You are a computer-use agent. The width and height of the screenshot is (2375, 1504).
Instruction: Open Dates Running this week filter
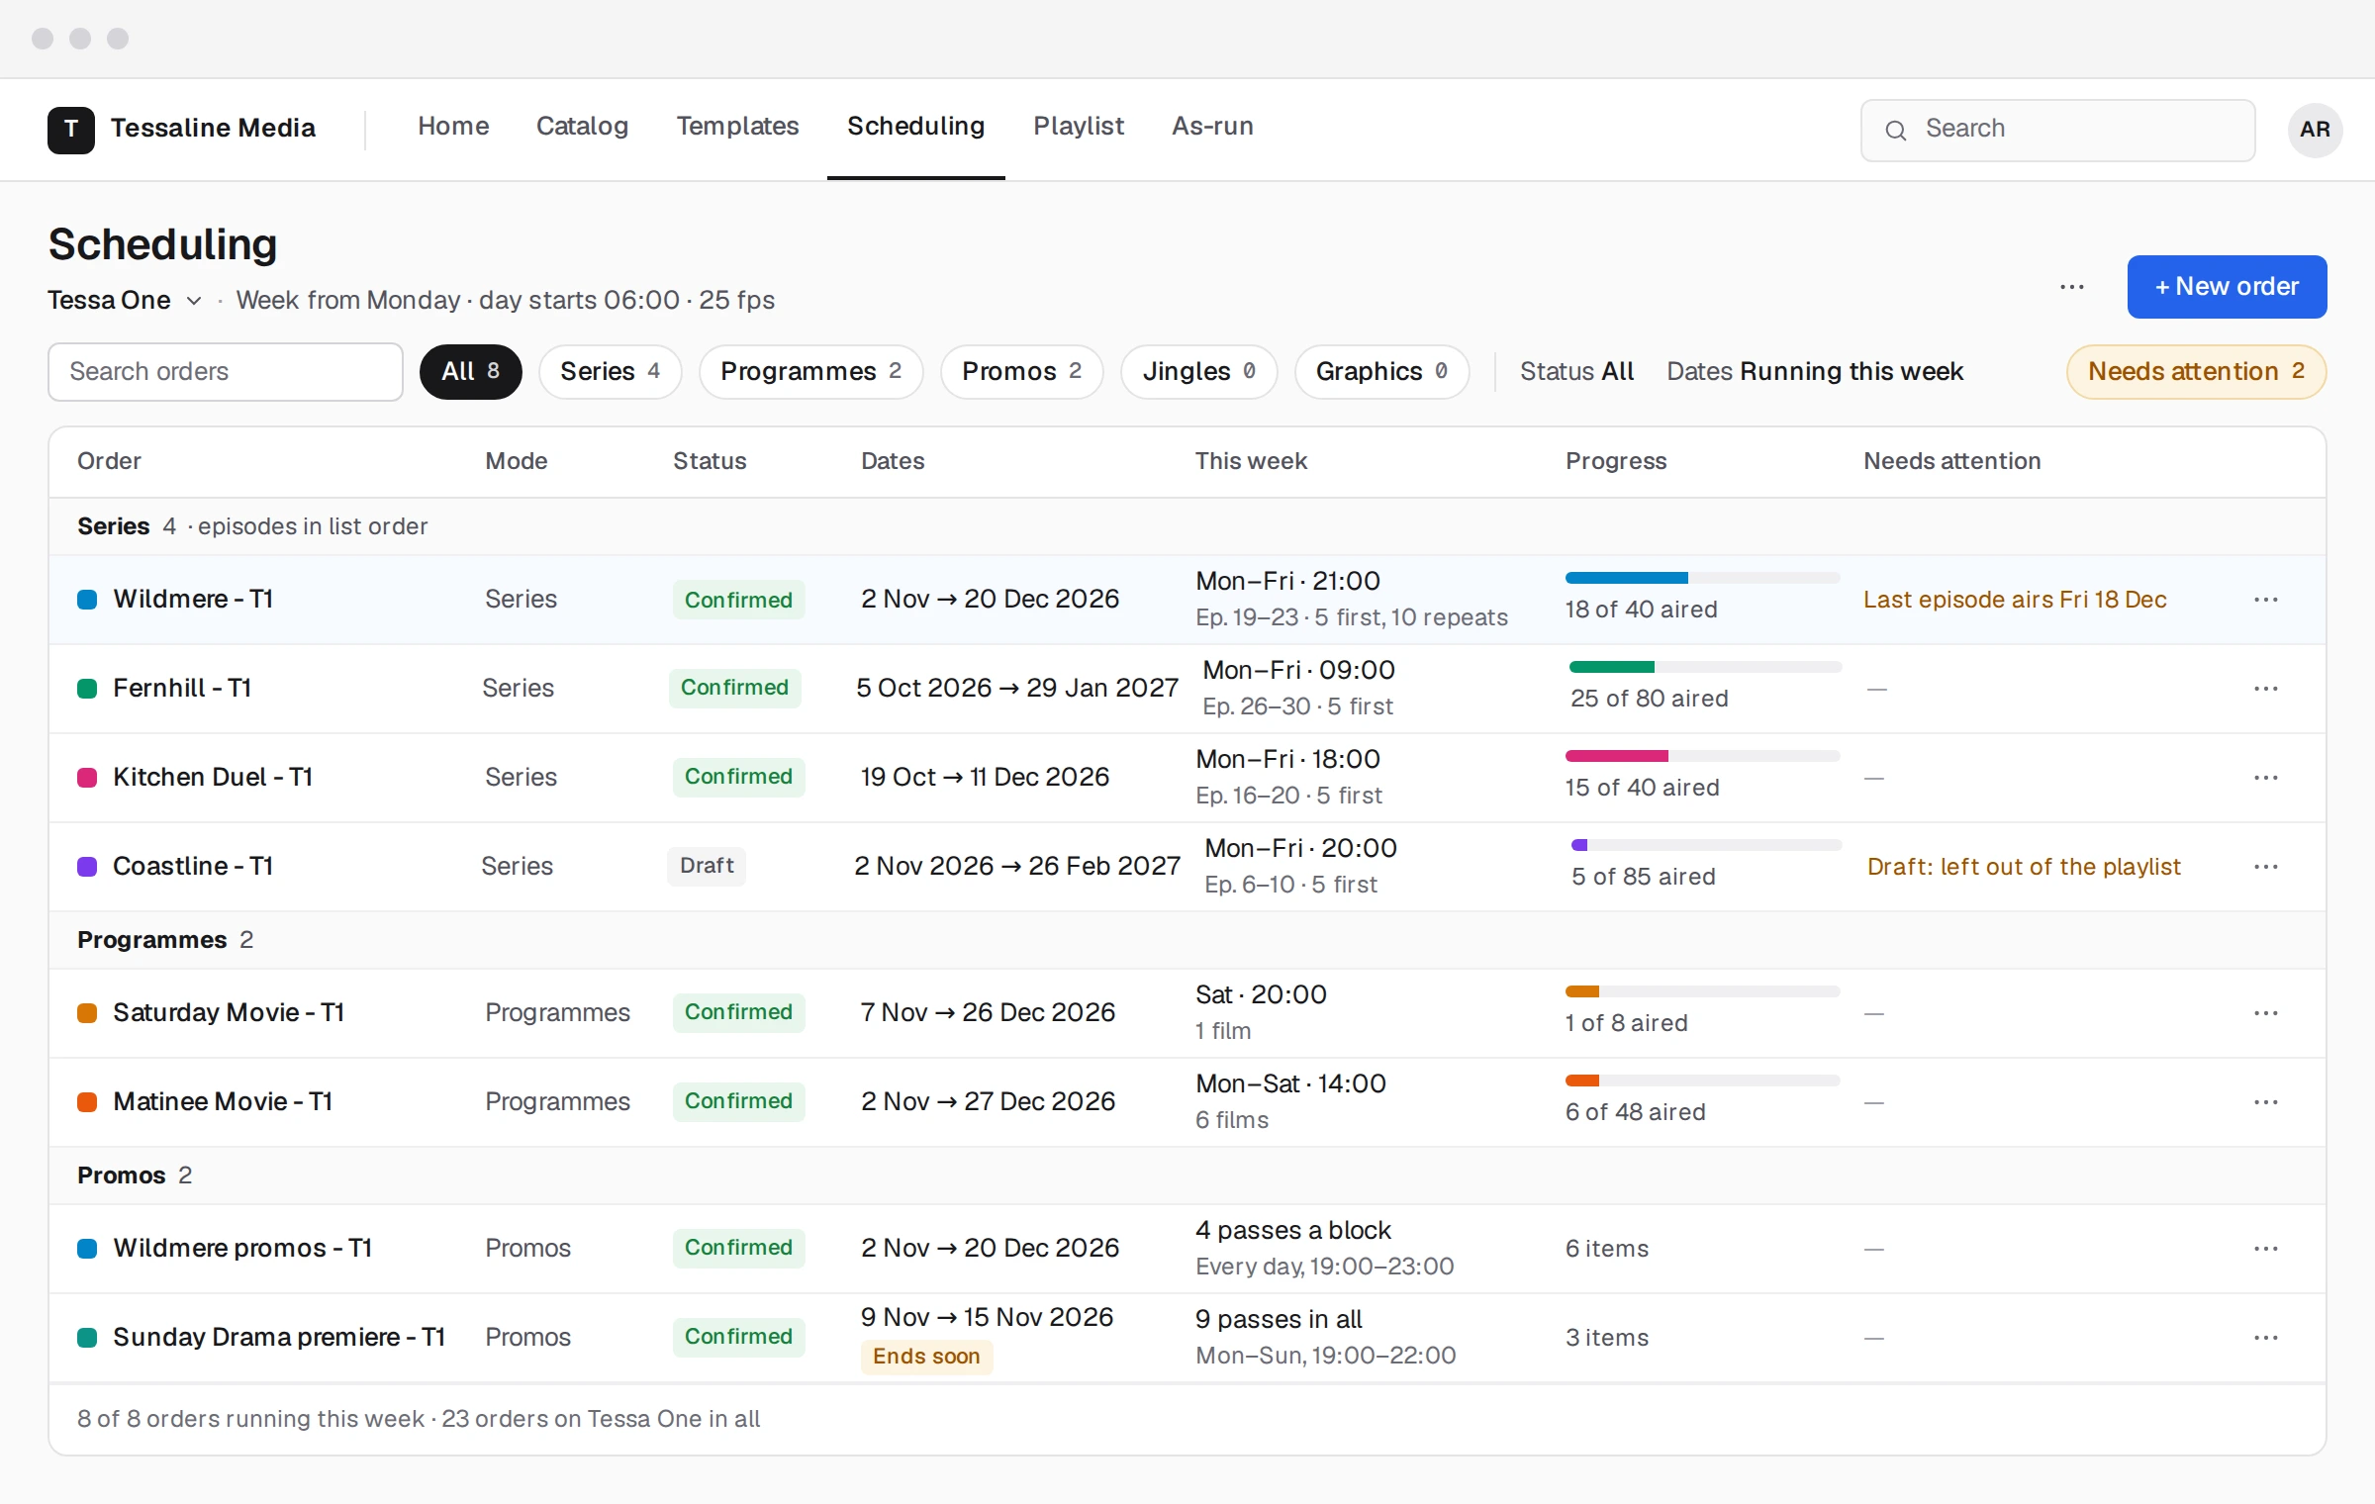pos(1815,372)
